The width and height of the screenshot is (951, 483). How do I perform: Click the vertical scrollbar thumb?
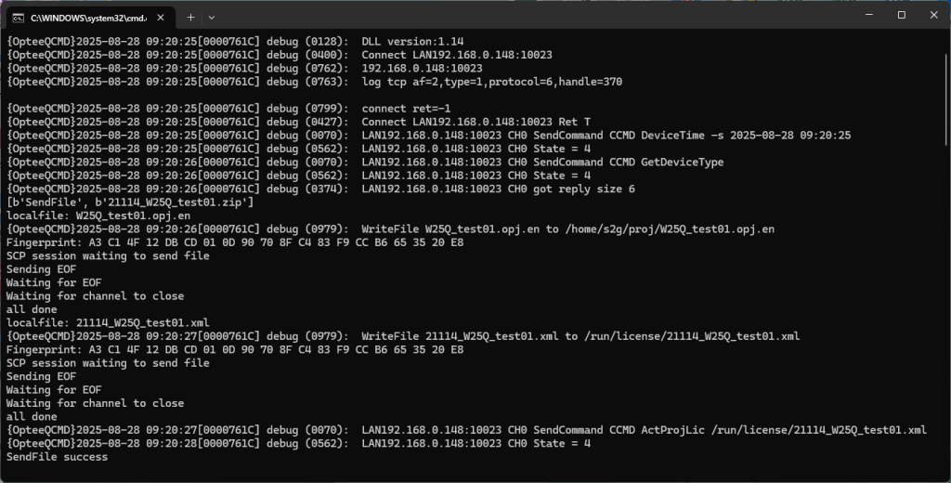(946, 99)
